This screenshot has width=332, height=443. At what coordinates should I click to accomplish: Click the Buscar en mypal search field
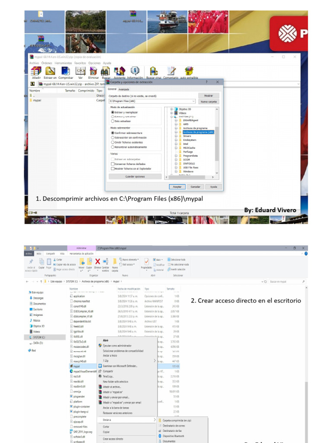[x=287, y=282]
